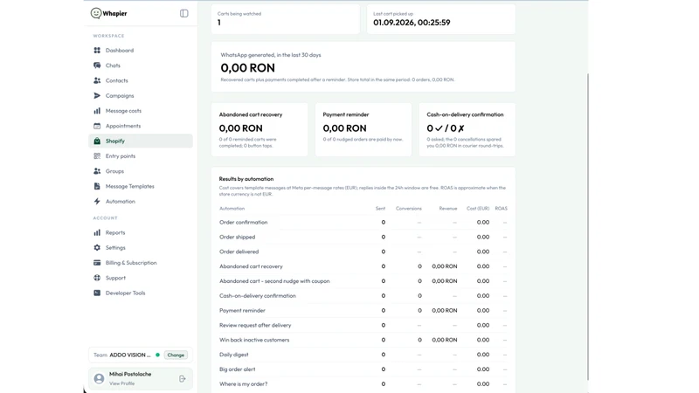Click the Chats bubble icon
This screenshot has width=699, height=393.
pyautogui.click(x=97, y=65)
